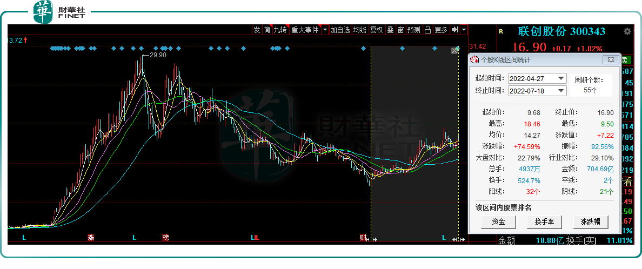Open the 复权 price adjustment option
This screenshot has width=642, height=269.
point(376,30)
